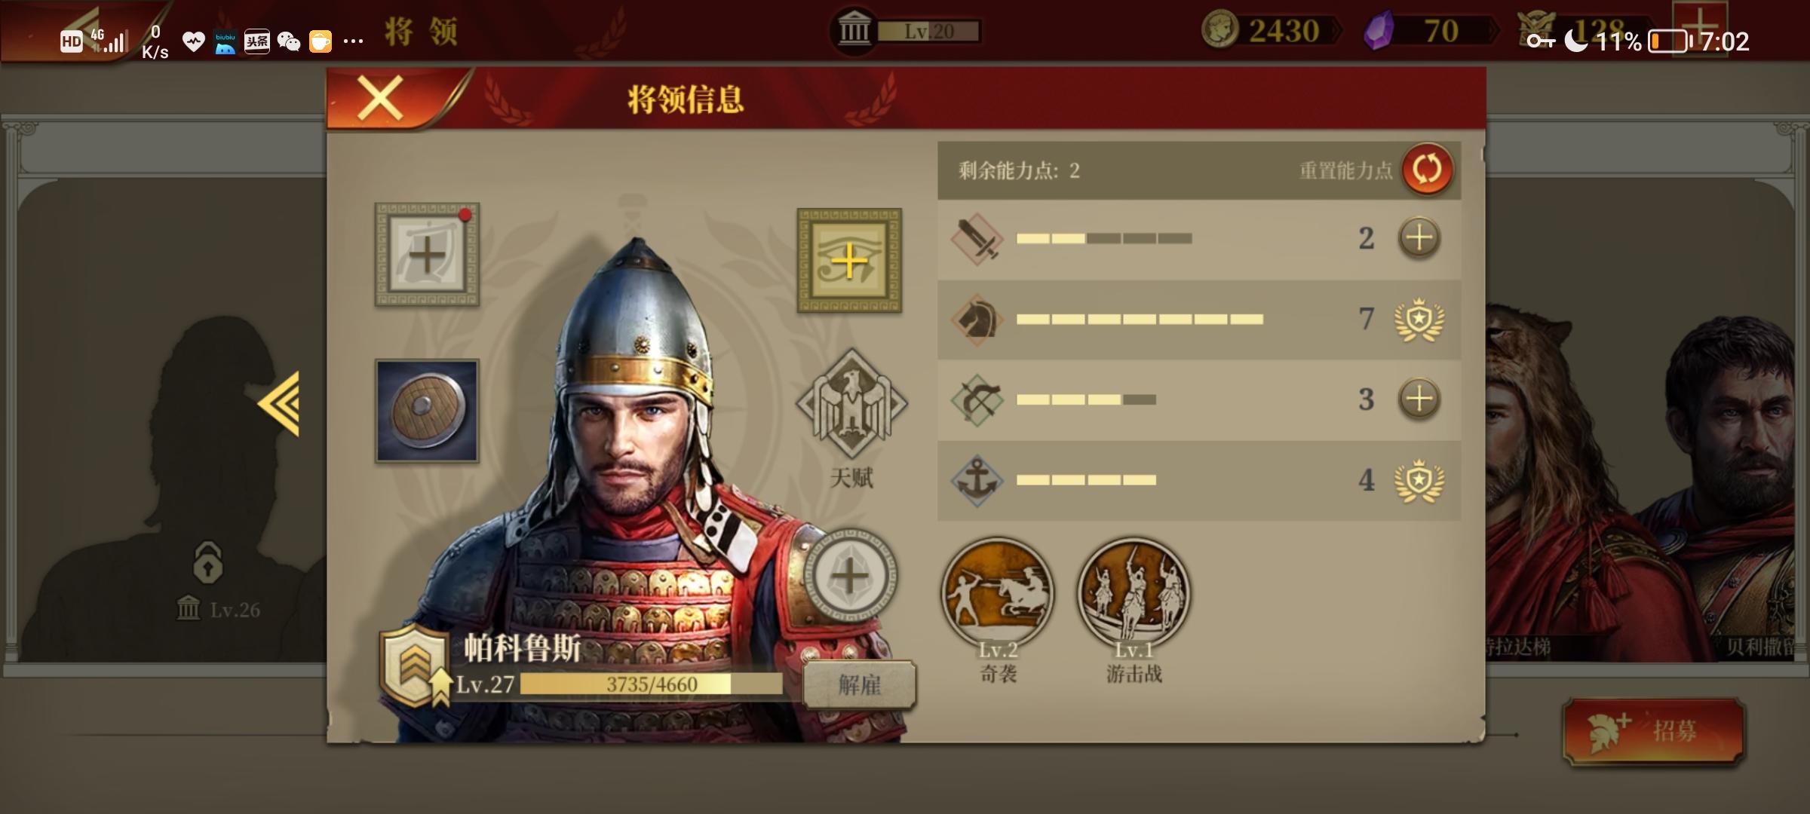
Task: Open the 天赋 talent eagle emblem
Action: click(x=851, y=405)
